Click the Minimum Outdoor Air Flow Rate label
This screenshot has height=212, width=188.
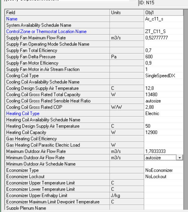click(x=36, y=158)
